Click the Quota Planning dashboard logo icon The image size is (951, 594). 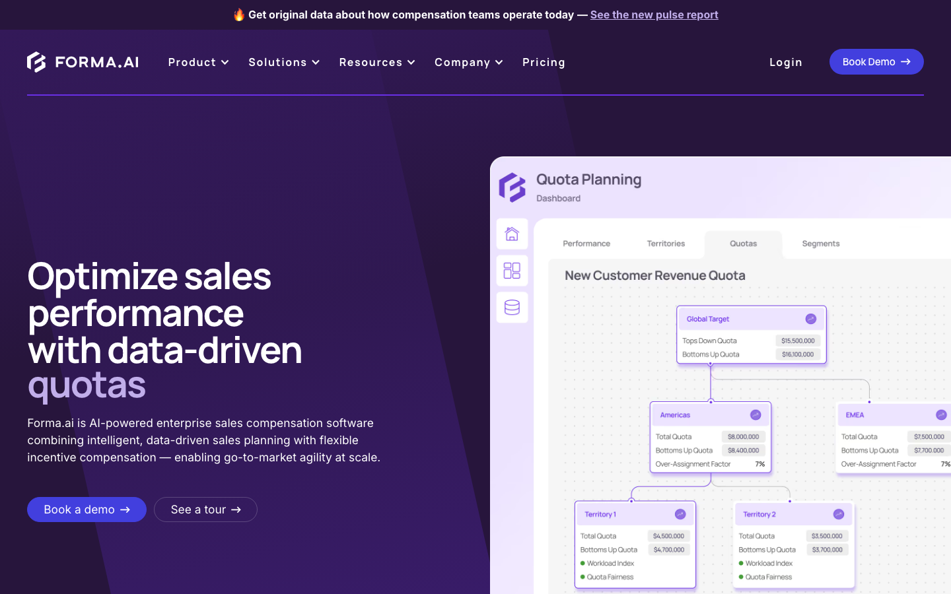pos(512,187)
